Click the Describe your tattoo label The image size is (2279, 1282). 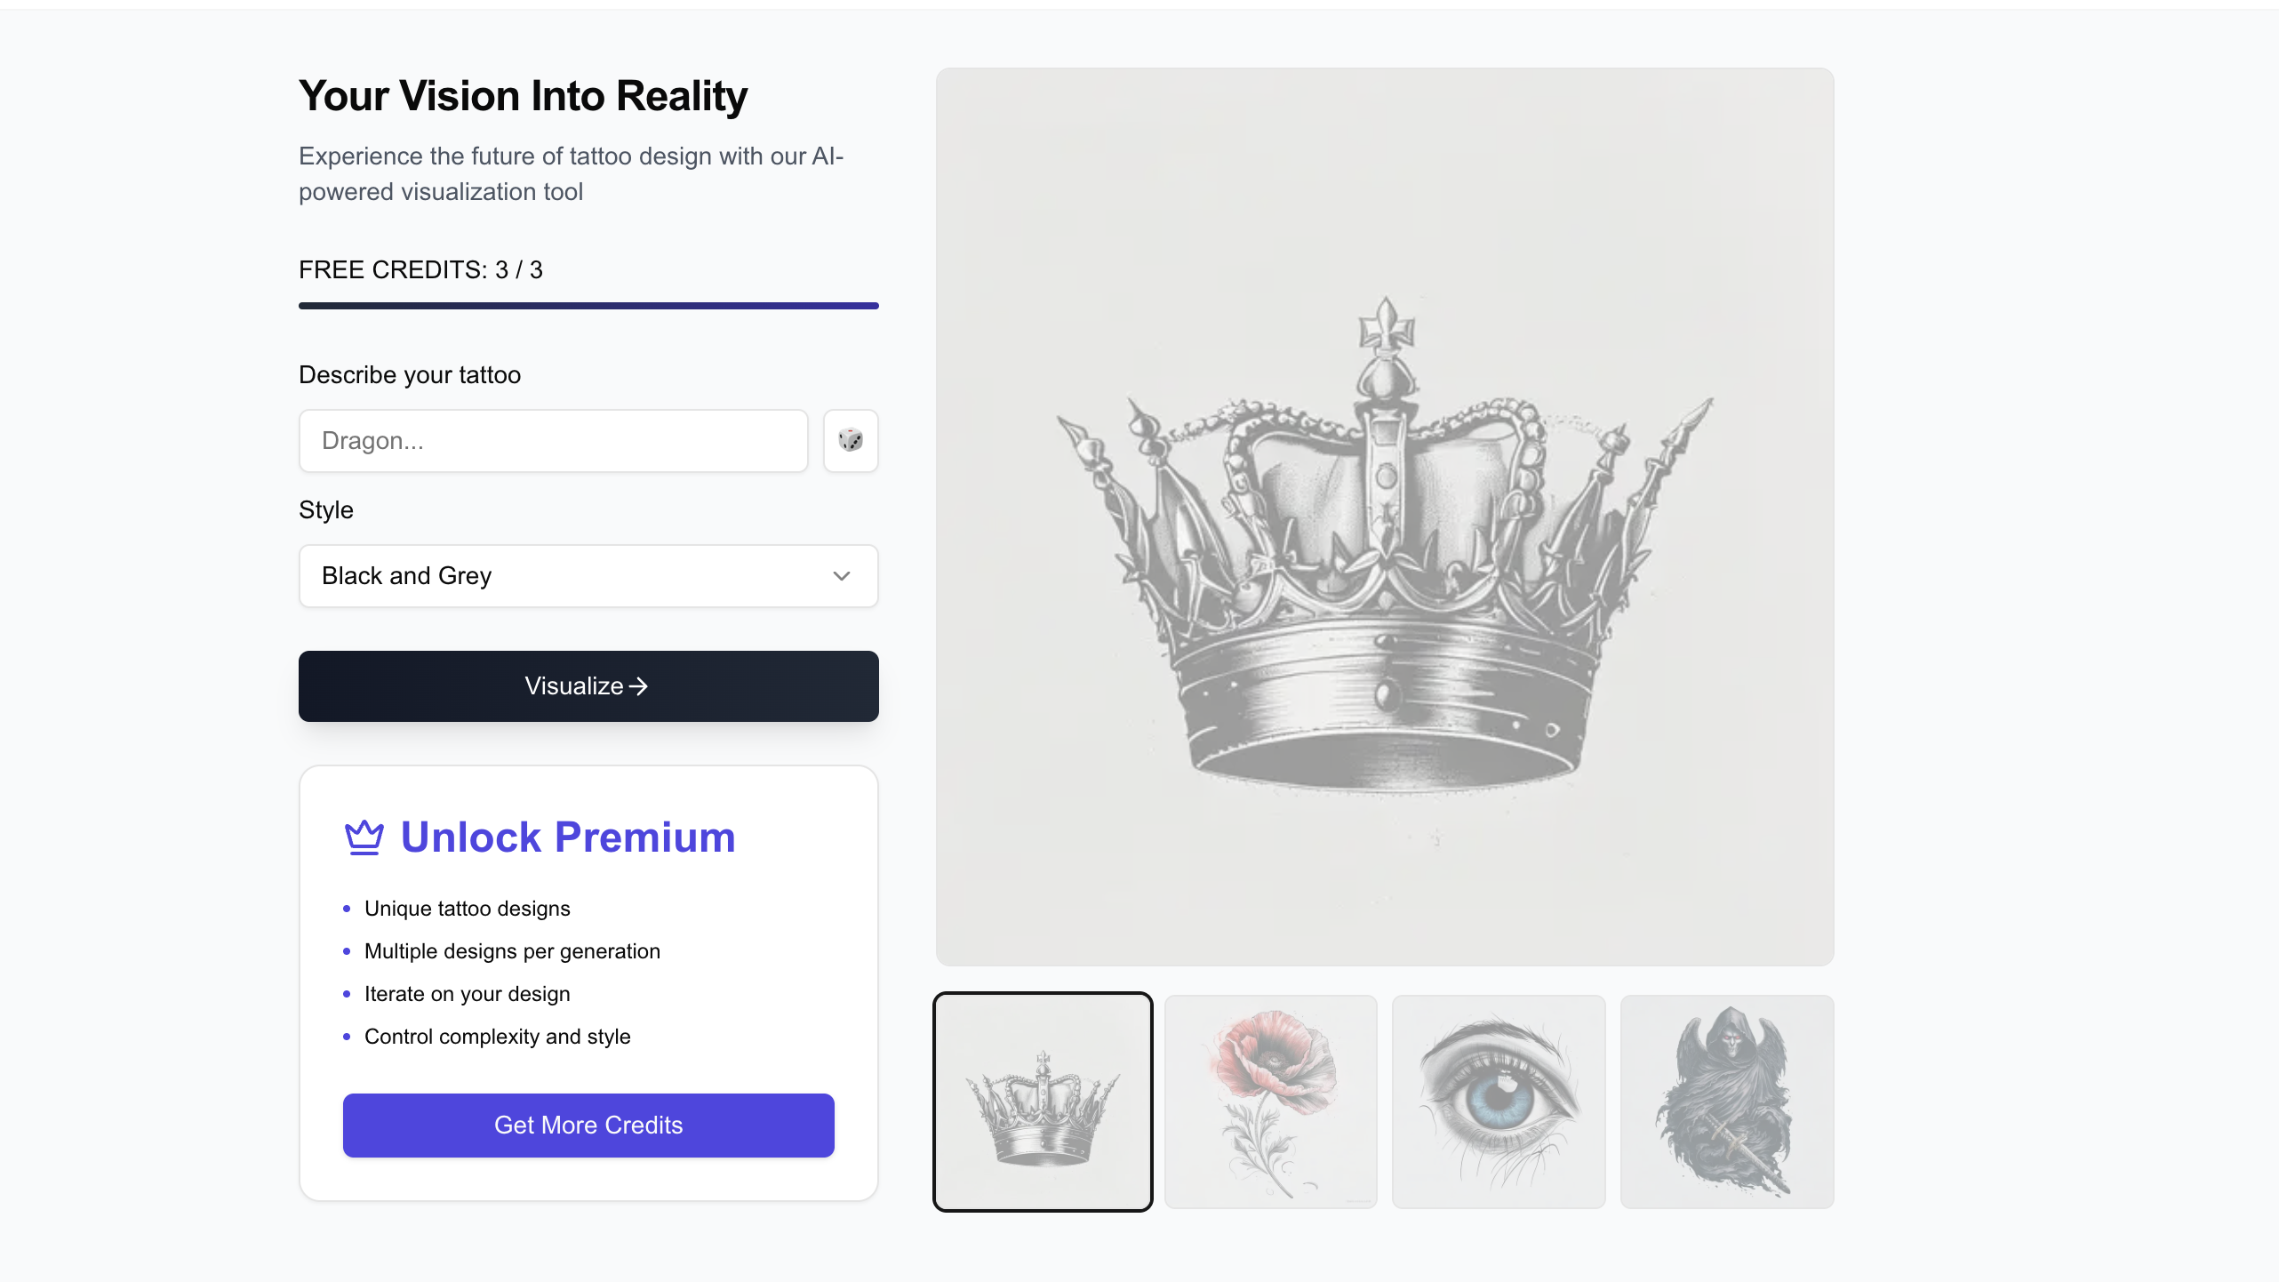click(410, 375)
